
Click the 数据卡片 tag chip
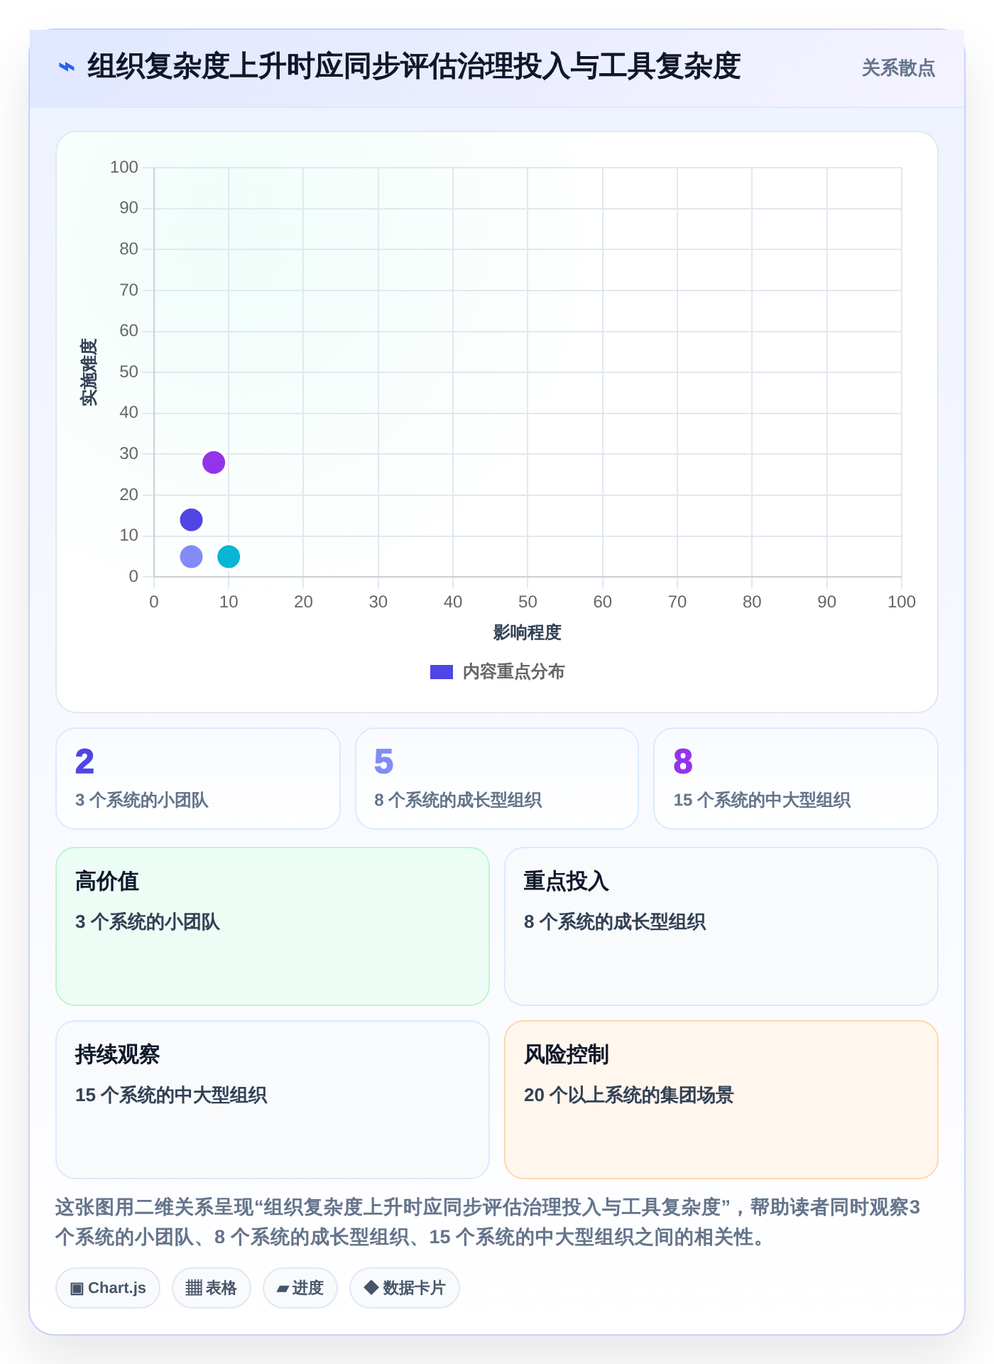(x=405, y=1288)
